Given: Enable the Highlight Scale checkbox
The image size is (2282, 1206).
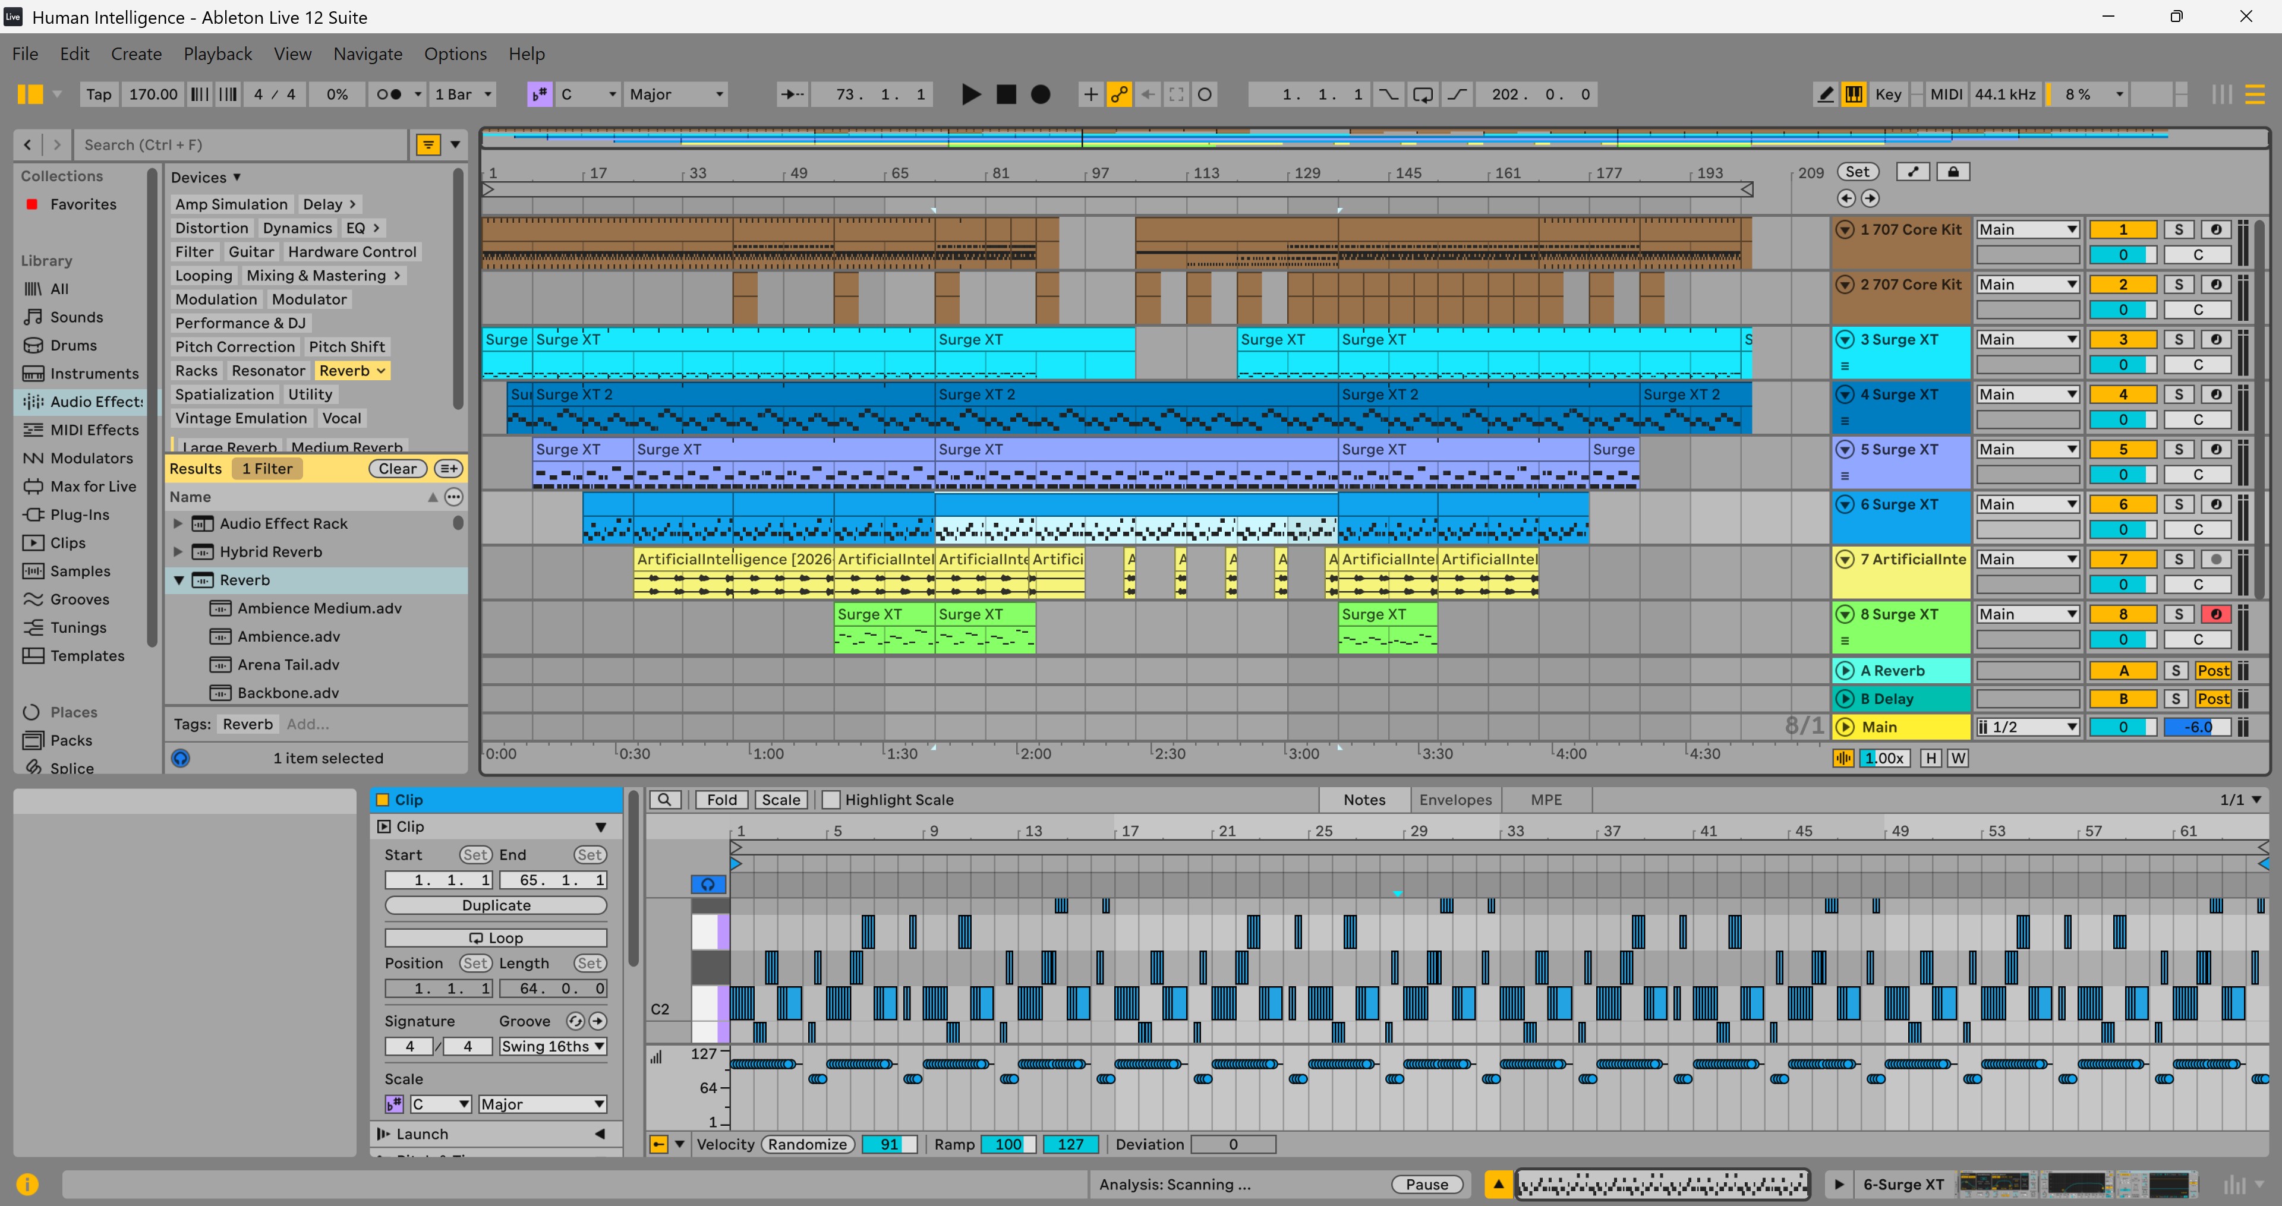Looking at the screenshot, I should [x=831, y=800].
